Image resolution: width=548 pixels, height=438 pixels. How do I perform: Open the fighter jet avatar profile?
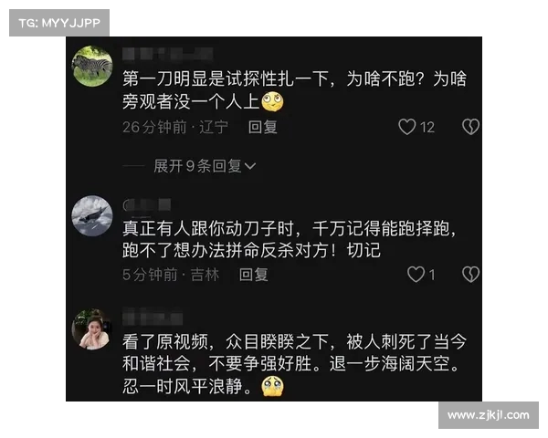92,216
